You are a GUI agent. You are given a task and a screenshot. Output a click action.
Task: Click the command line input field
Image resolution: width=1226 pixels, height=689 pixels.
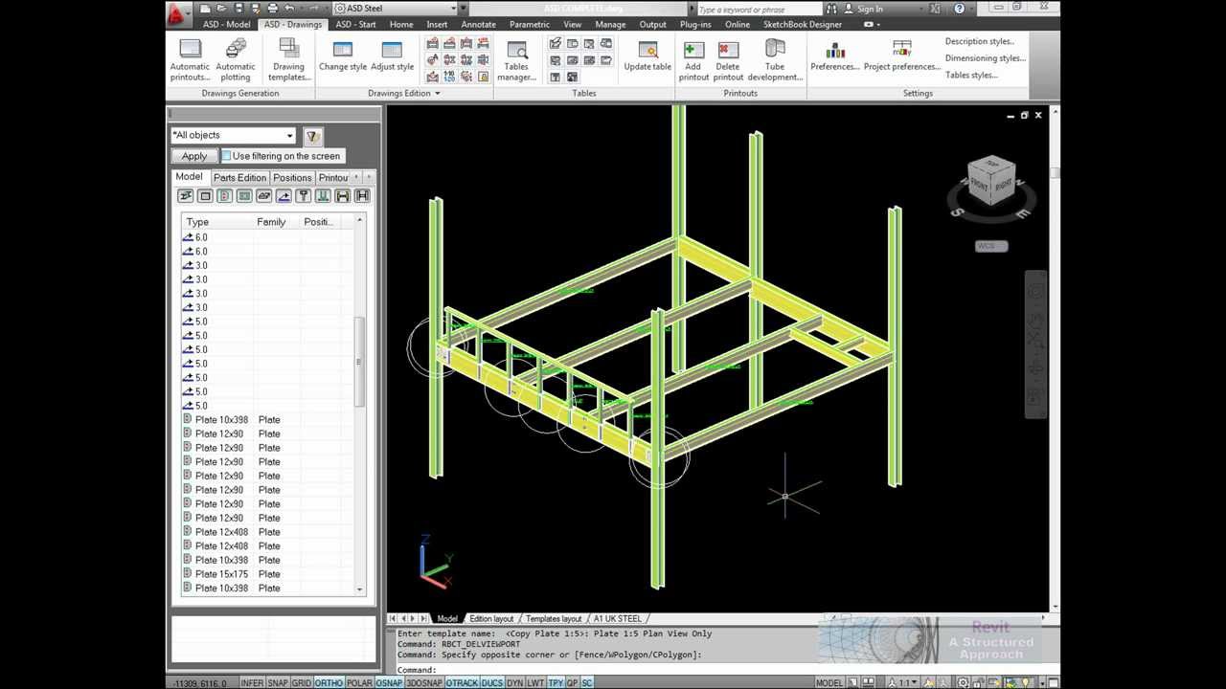[x=728, y=669]
